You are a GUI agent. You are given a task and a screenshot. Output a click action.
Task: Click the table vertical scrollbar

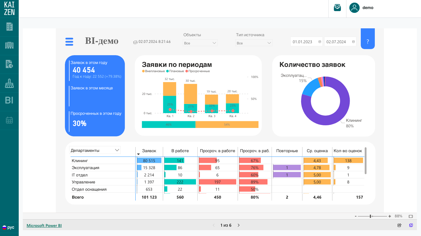pos(365,161)
